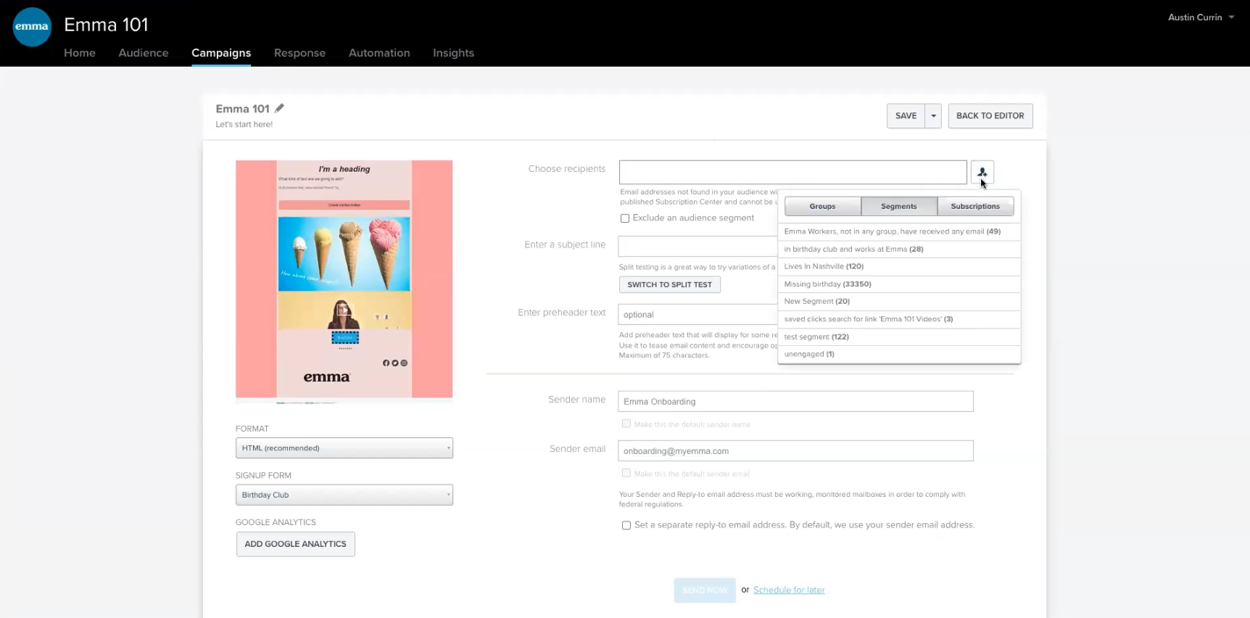This screenshot has height=618, width=1250.
Task: Click ADD GOOGLE ANALYTICS button
Action: click(295, 544)
